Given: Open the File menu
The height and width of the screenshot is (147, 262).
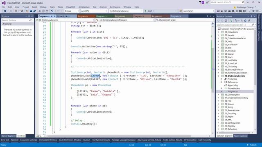Looking at the screenshot, I should [x=3, y=7].
